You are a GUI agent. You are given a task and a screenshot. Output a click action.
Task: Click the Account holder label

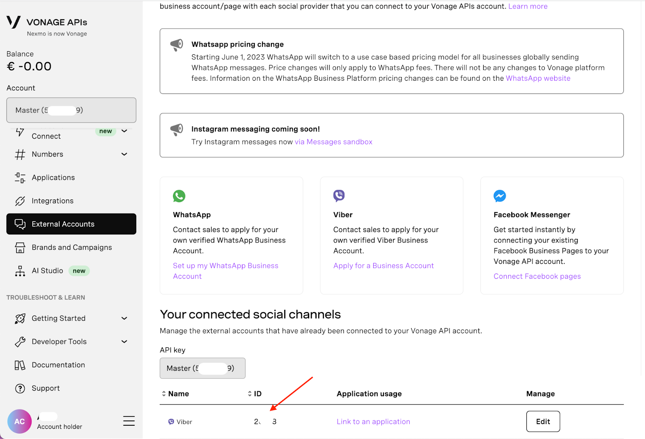(60, 427)
